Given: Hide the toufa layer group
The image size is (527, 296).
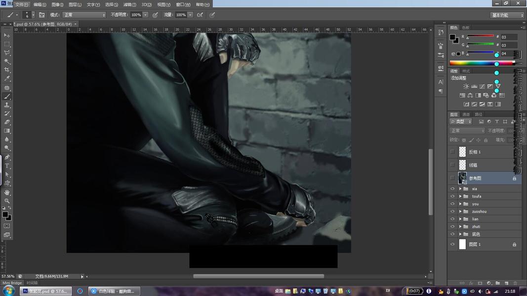Looking at the screenshot, I should [452, 196].
